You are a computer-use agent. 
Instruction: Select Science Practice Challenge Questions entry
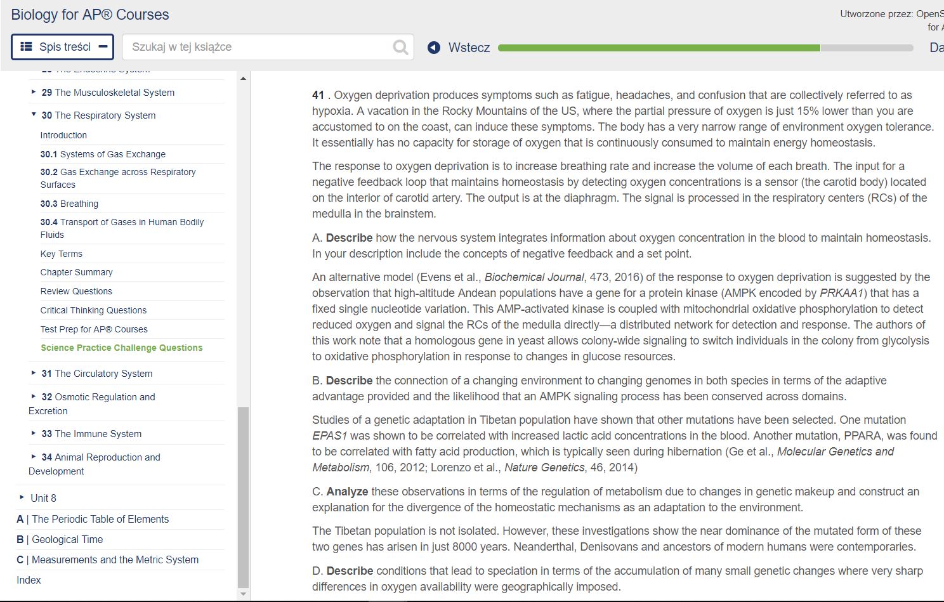(x=122, y=348)
